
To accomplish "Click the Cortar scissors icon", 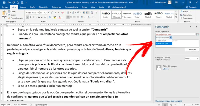I will pos(9,12).
